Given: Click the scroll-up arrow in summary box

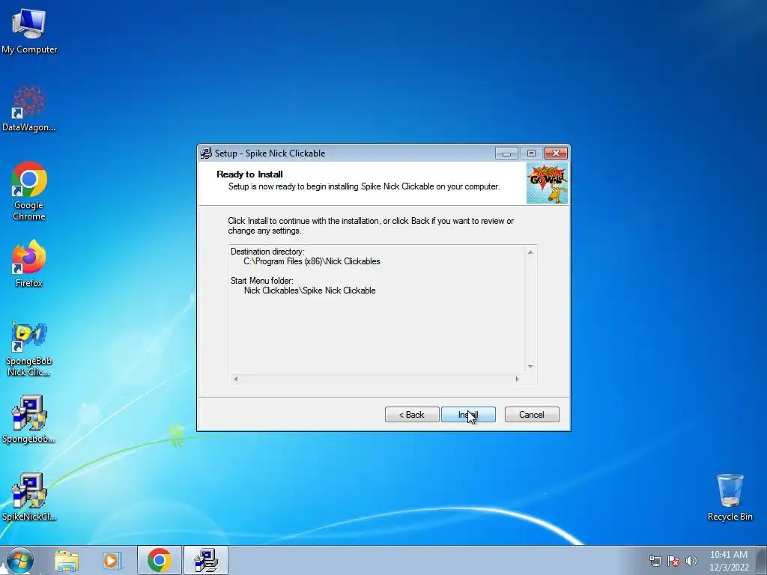Looking at the screenshot, I should tap(530, 252).
